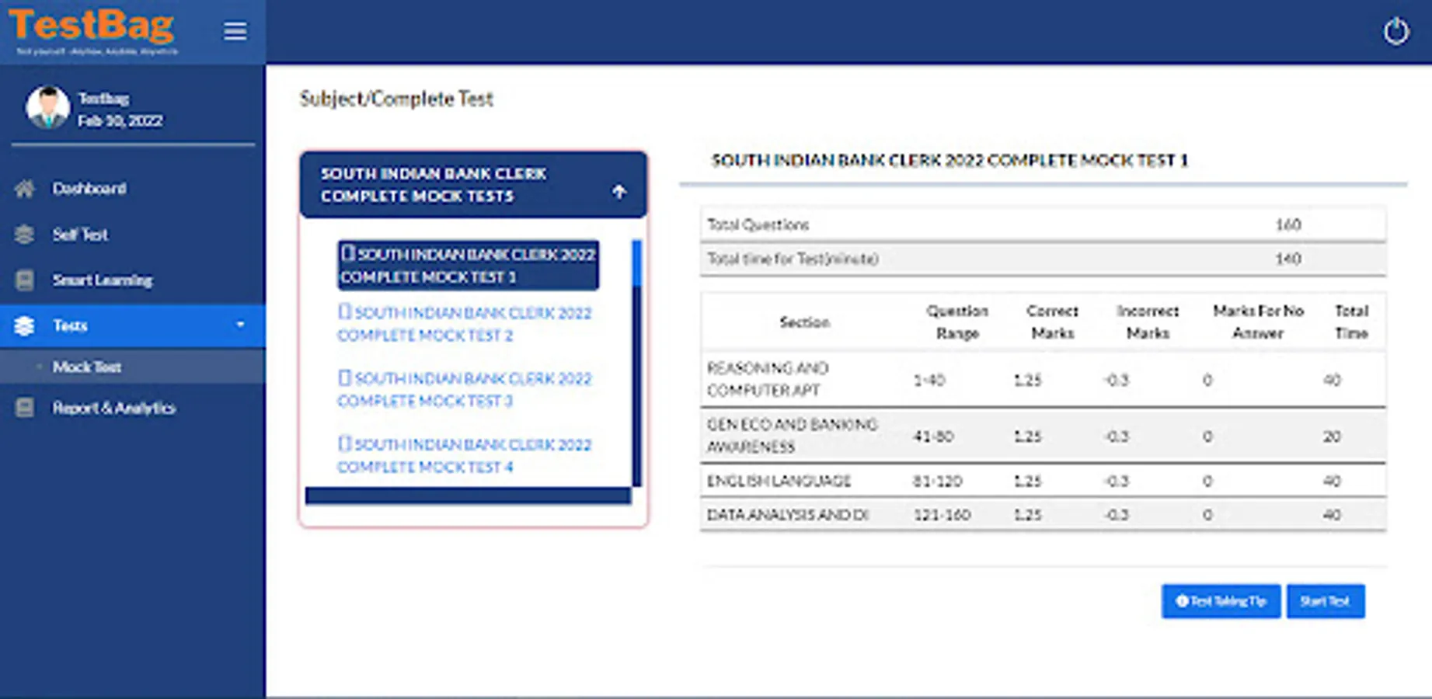This screenshot has width=1432, height=699.
Task: Collapse South Indian Bank Clerk tests panel
Action: pos(618,192)
